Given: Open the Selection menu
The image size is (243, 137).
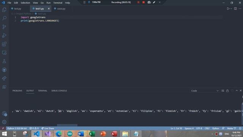Looking at the screenshot, I should pos(25,3).
